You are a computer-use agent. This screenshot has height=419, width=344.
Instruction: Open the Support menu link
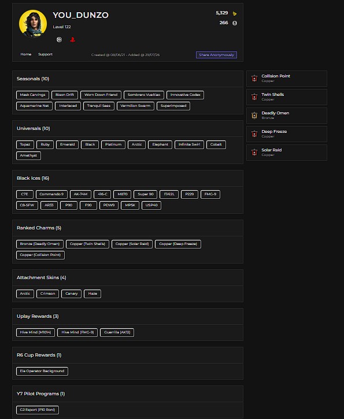[45, 54]
